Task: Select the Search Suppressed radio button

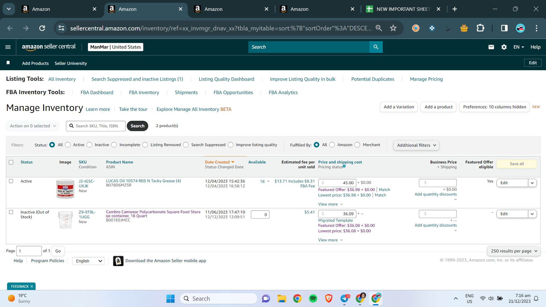Action: pyautogui.click(x=186, y=145)
